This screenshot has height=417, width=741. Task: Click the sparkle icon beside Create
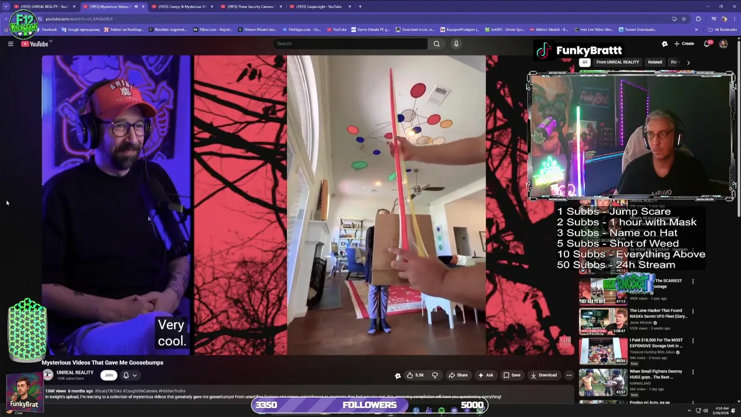[665, 43]
